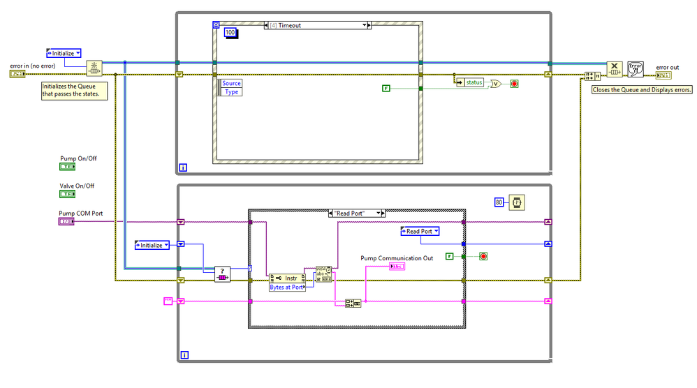This screenshot has height=388, width=697.
Task: Click the Instr property node header
Action: [288, 278]
